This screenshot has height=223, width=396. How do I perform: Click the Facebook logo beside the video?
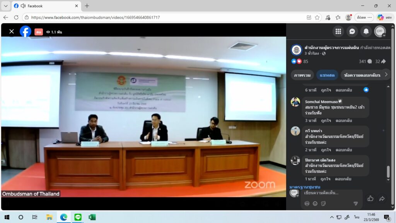pyautogui.click(x=26, y=31)
